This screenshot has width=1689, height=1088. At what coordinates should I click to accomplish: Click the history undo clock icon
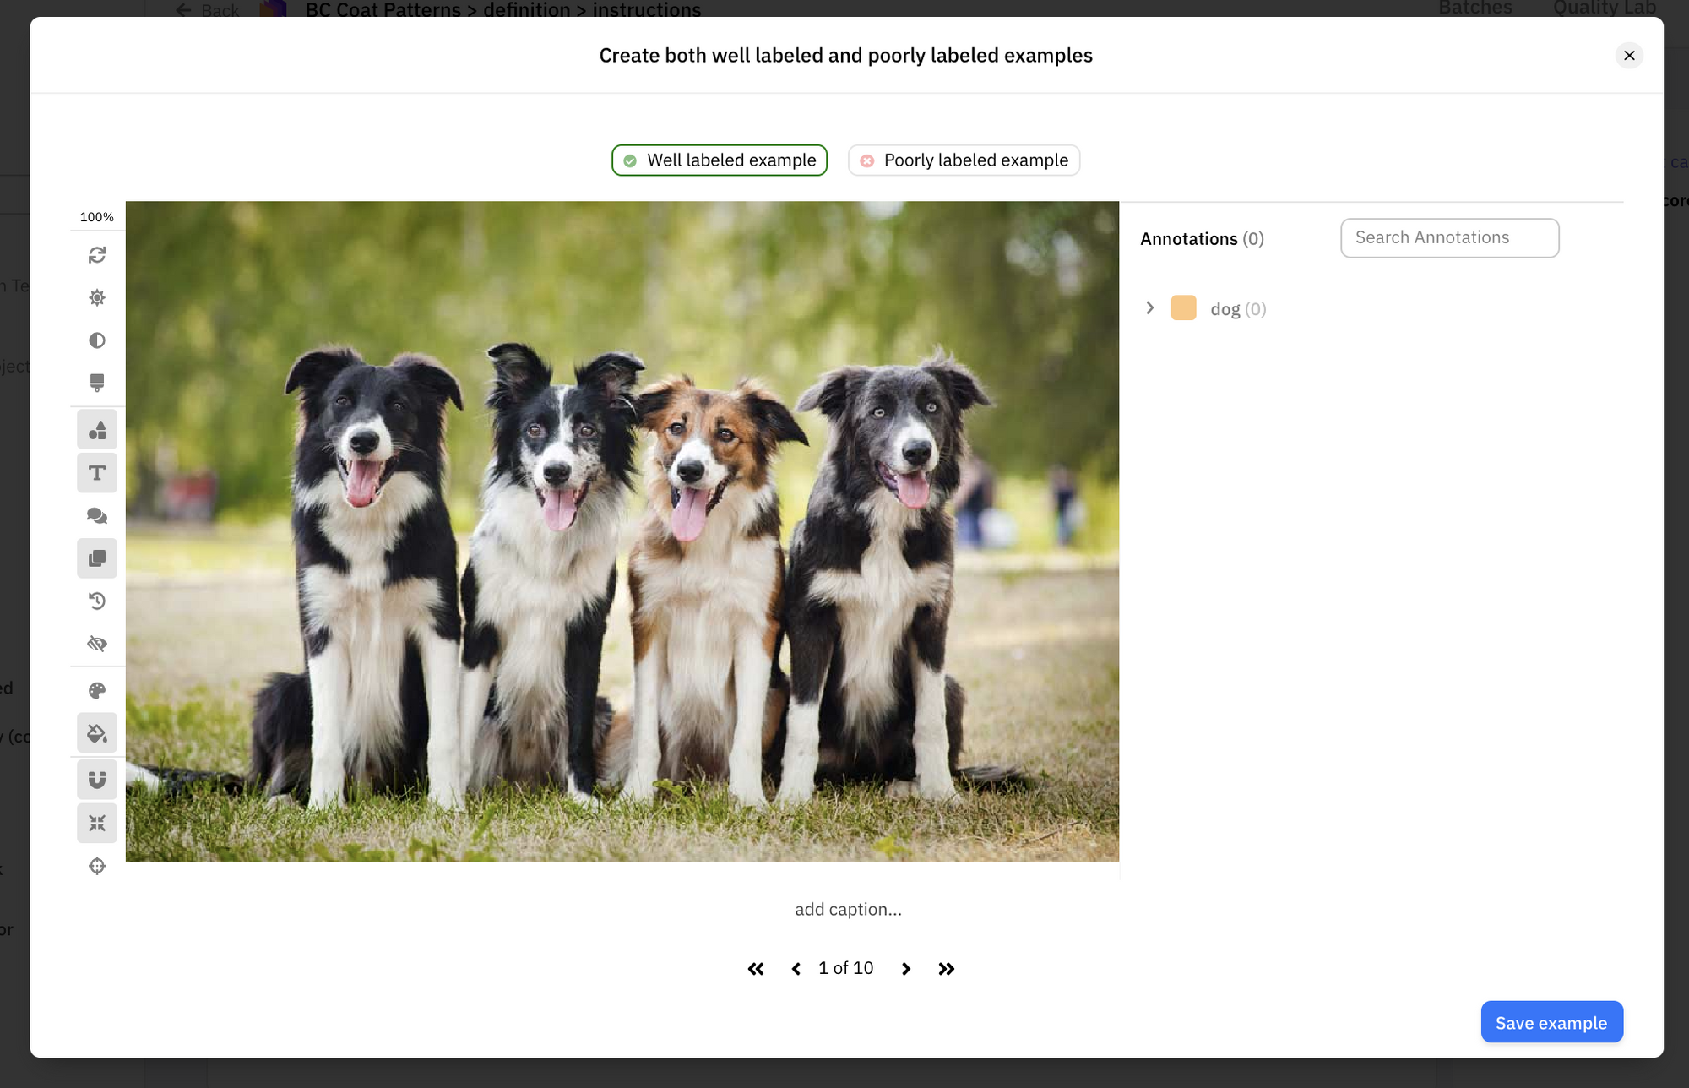pyautogui.click(x=97, y=601)
